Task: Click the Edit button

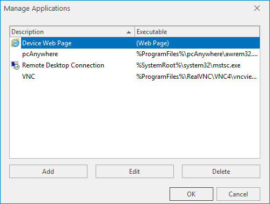Action: click(x=134, y=172)
